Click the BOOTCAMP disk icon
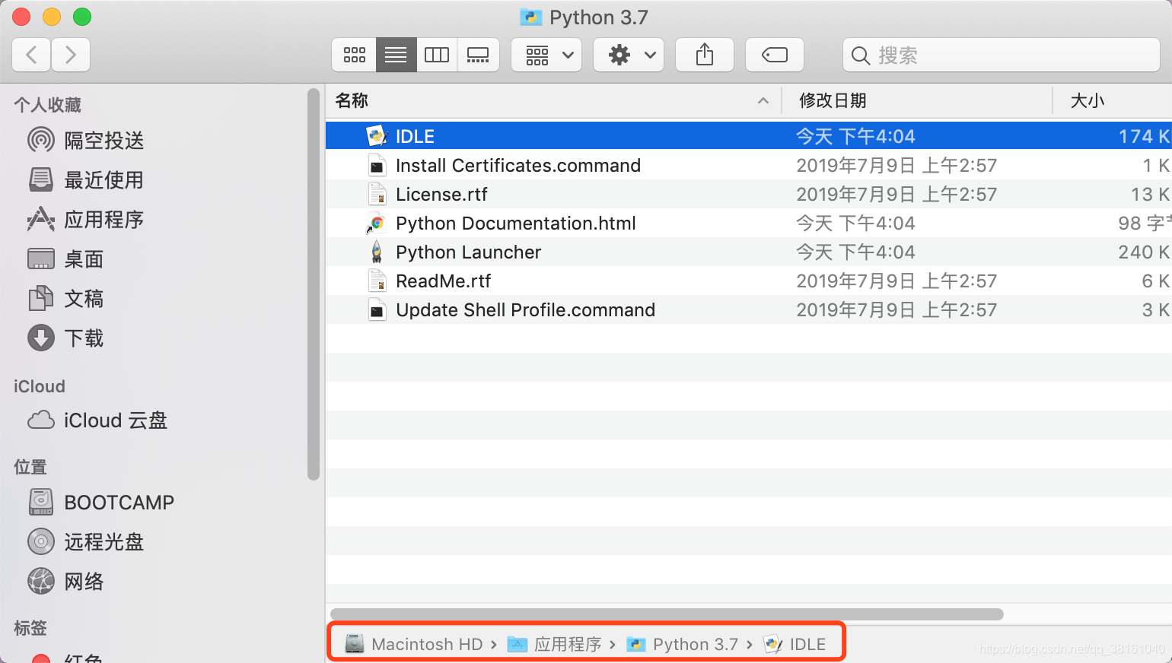 click(x=41, y=502)
